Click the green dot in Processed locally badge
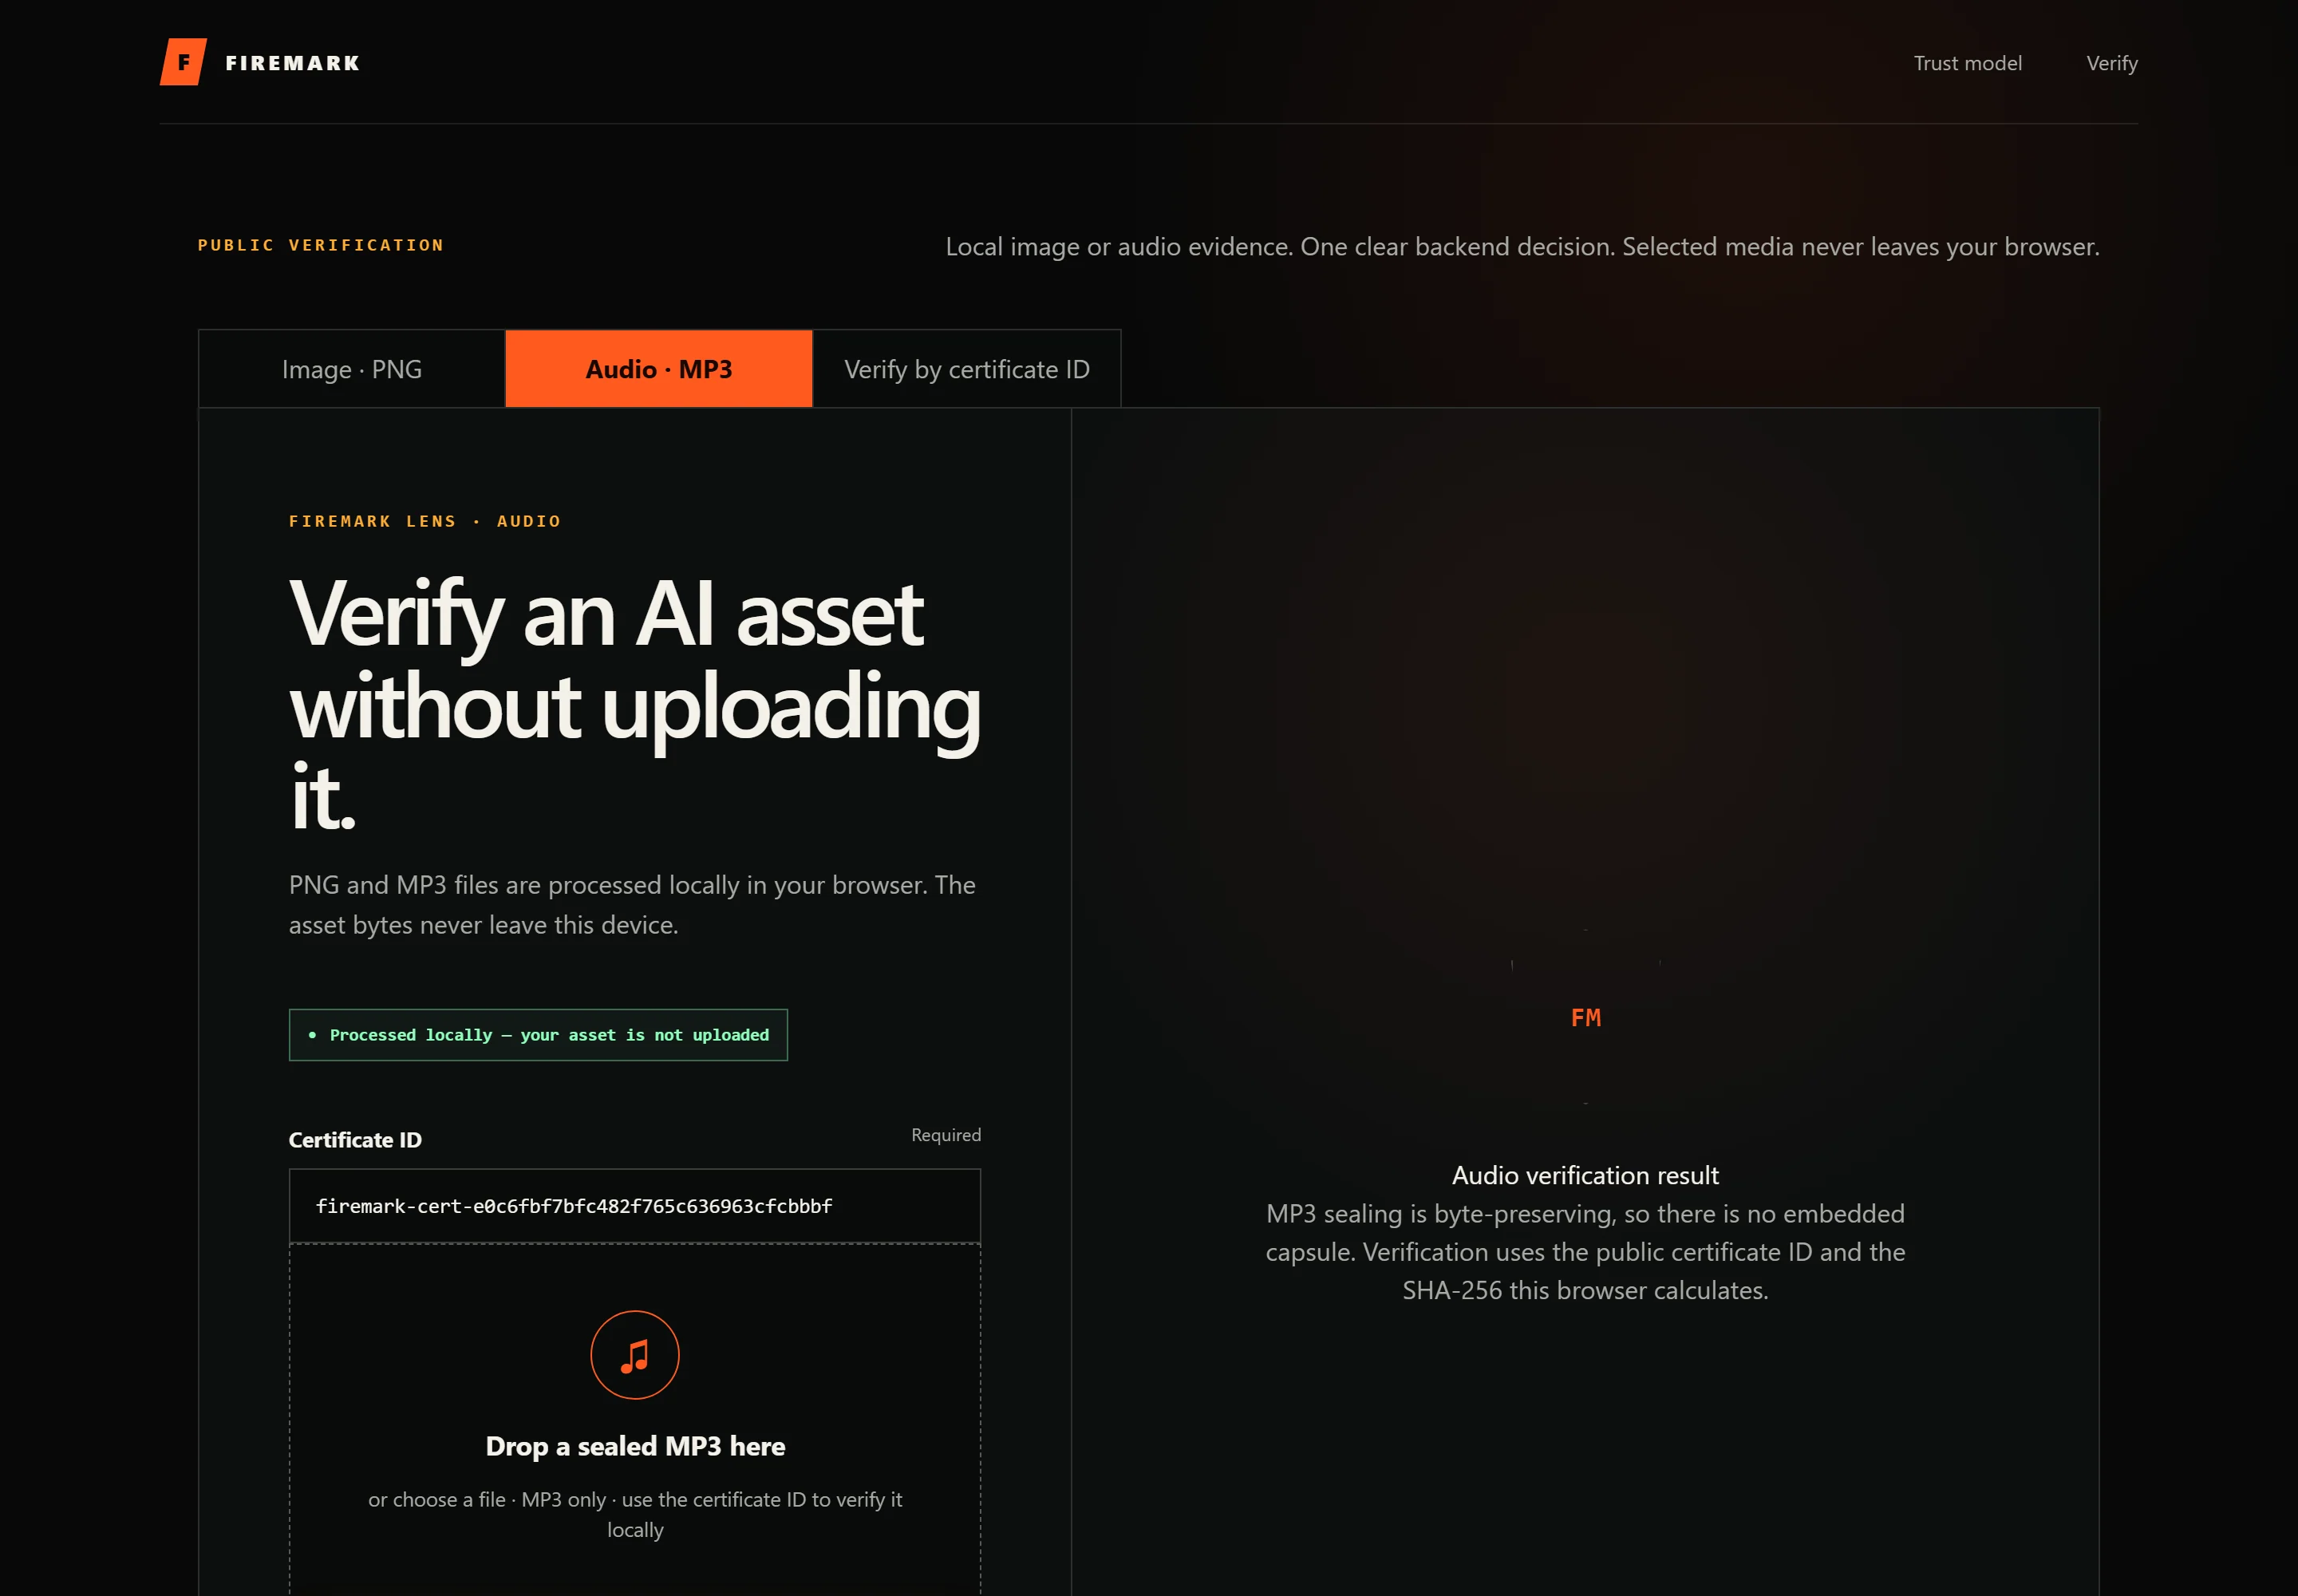2298x1596 pixels. click(x=312, y=1035)
